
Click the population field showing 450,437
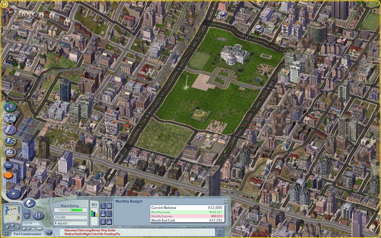coord(71,223)
